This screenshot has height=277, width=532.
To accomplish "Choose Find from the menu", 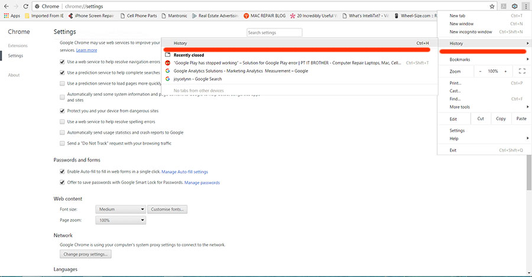I will 485,99.
